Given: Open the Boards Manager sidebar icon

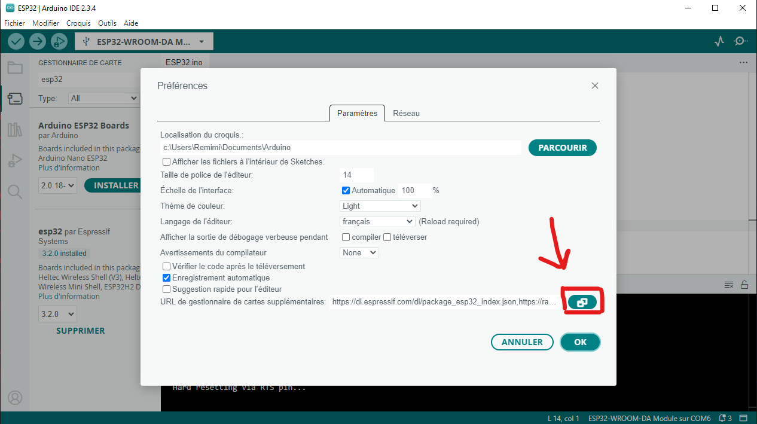Looking at the screenshot, I should point(15,99).
